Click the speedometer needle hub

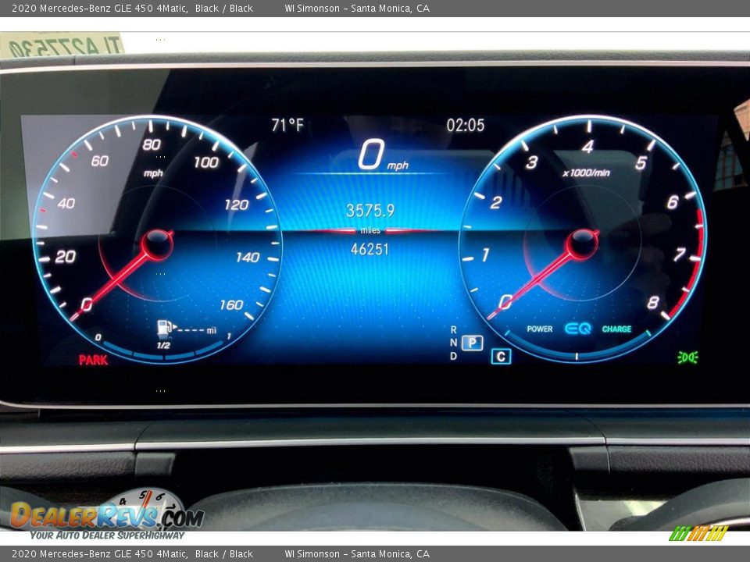tap(158, 244)
